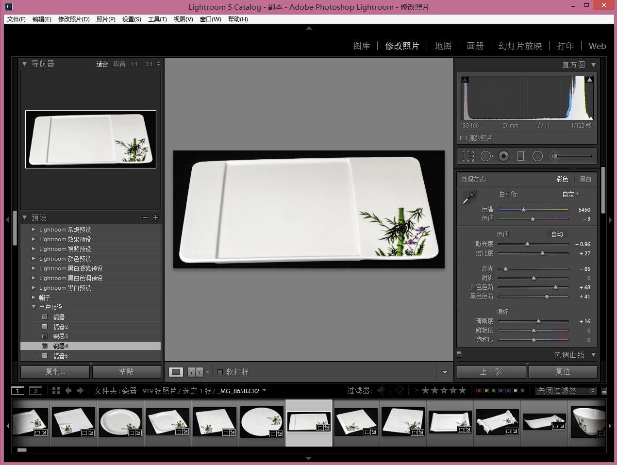
Task: Toggle the shadow clipping indicator in histogram
Action: (465, 80)
